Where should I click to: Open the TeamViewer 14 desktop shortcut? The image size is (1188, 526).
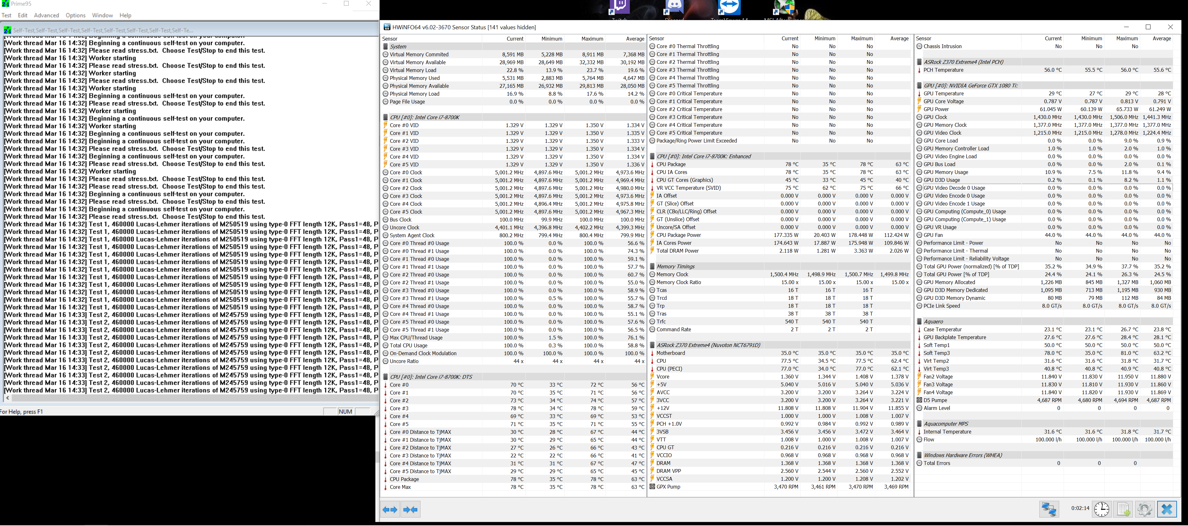pyautogui.click(x=729, y=10)
